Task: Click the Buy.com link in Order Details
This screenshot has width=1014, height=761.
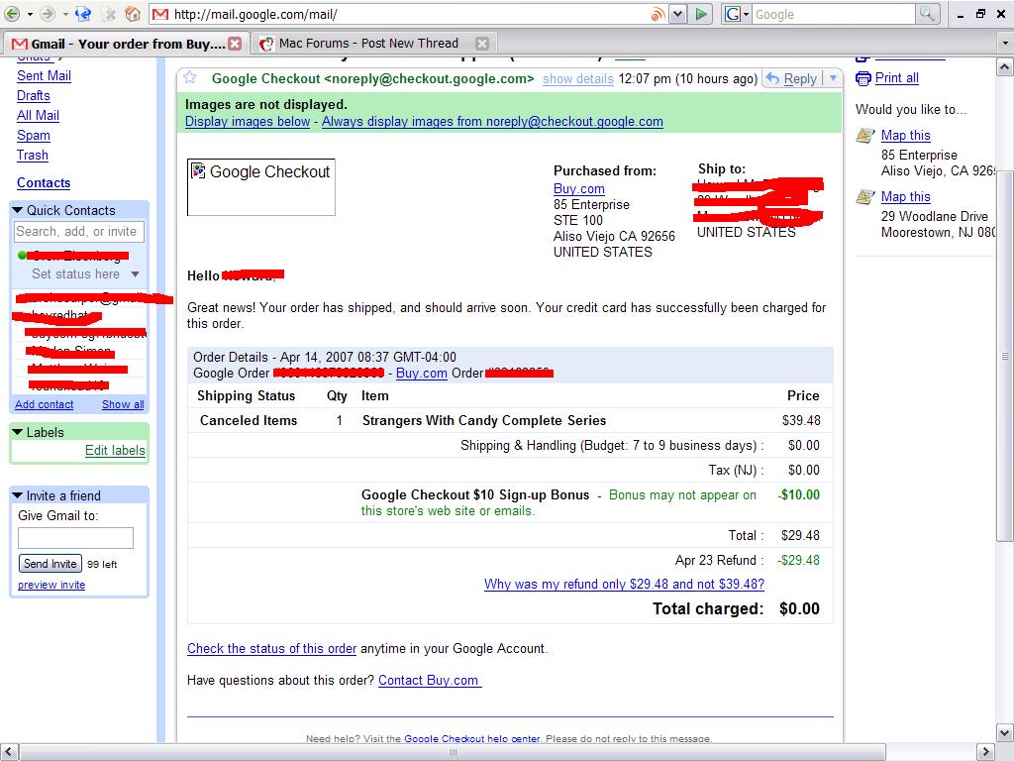Action: 422,374
